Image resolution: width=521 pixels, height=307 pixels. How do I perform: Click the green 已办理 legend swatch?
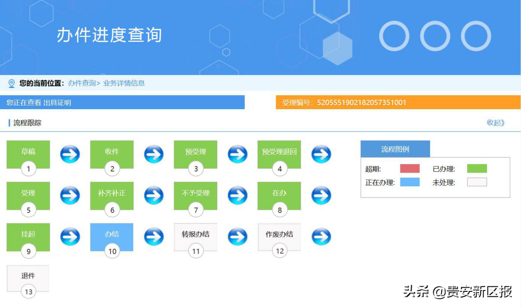pyautogui.click(x=477, y=169)
